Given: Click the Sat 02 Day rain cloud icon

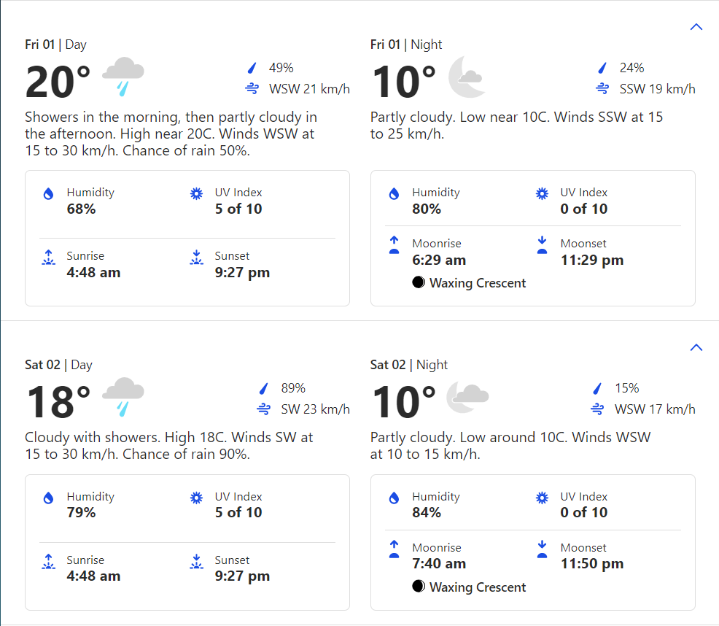Looking at the screenshot, I should point(123,396).
